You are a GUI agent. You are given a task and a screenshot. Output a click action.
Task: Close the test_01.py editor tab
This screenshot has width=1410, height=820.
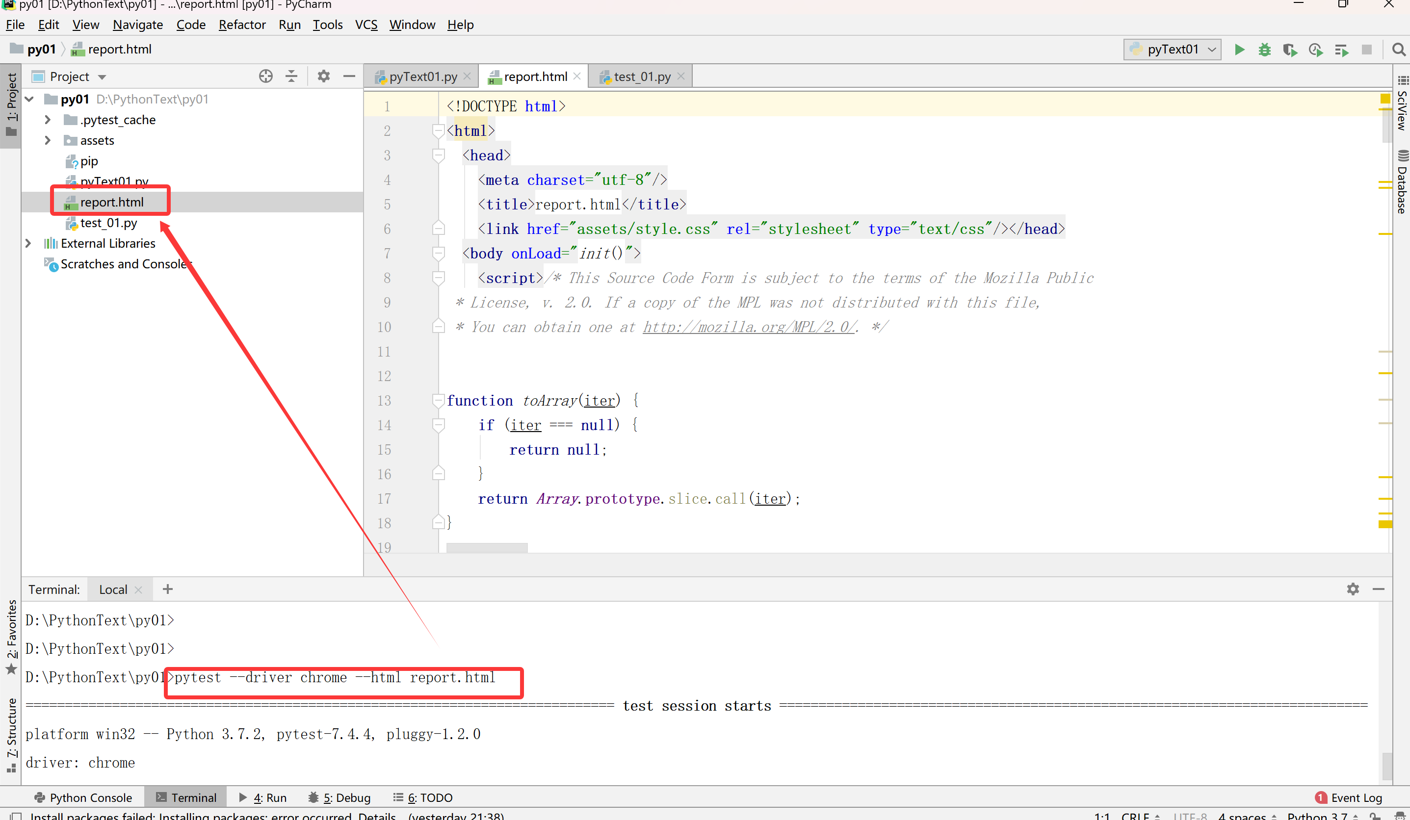coord(681,76)
